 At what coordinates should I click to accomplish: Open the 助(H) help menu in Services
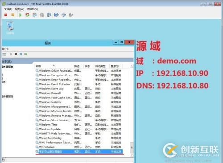(5, 49)
